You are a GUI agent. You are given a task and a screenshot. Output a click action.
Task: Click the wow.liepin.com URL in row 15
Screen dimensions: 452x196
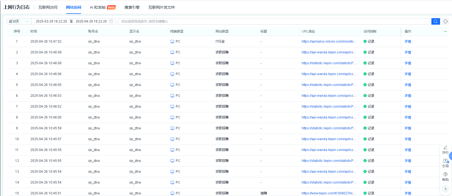tap(329, 193)
